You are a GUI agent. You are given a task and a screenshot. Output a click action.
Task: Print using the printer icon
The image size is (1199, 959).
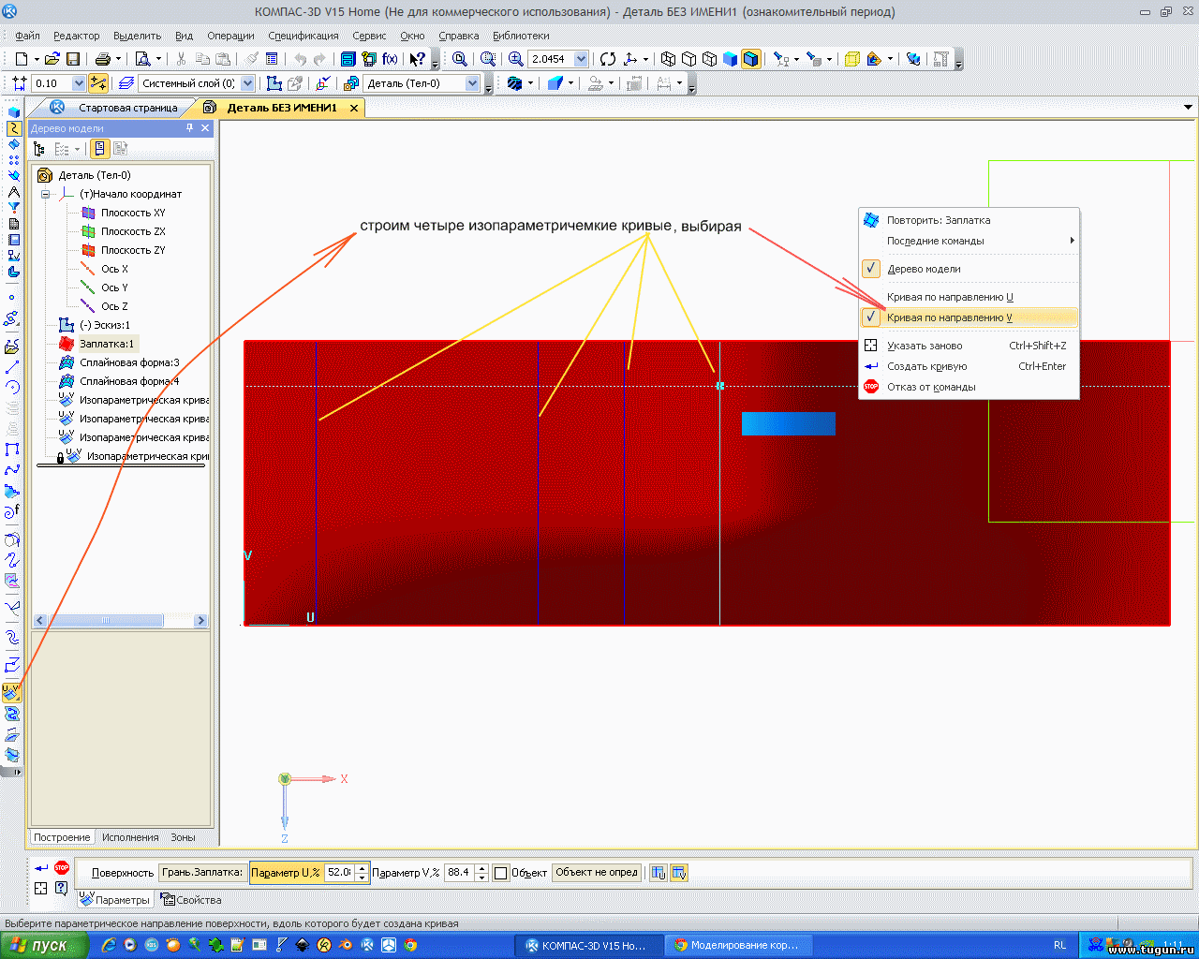[101, 59]
